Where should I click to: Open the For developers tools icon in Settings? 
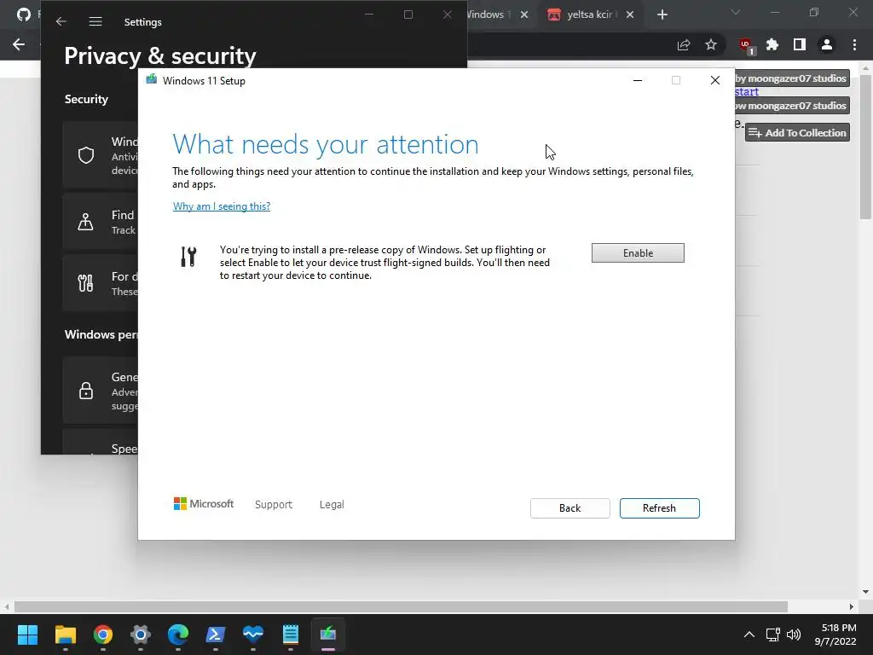(x=86, y=283)
